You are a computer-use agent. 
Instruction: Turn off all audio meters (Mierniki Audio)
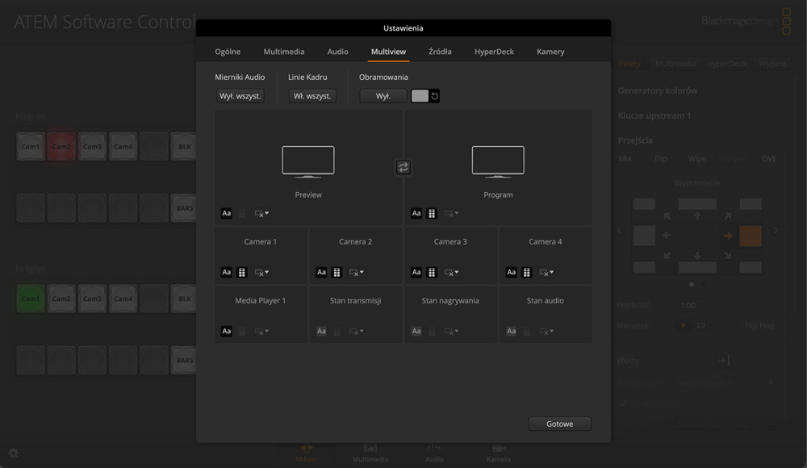pyautogui.click(x=240, y=96)
